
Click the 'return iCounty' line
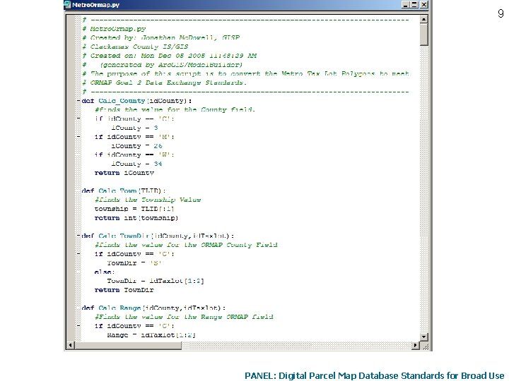click(124, 173)
